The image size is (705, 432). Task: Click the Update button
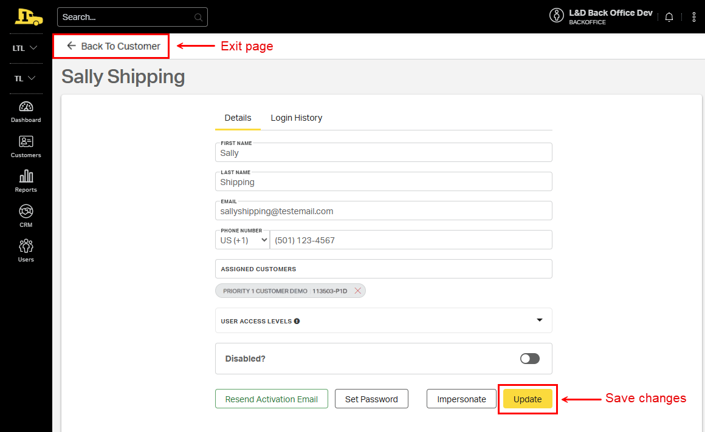point(528,399)
